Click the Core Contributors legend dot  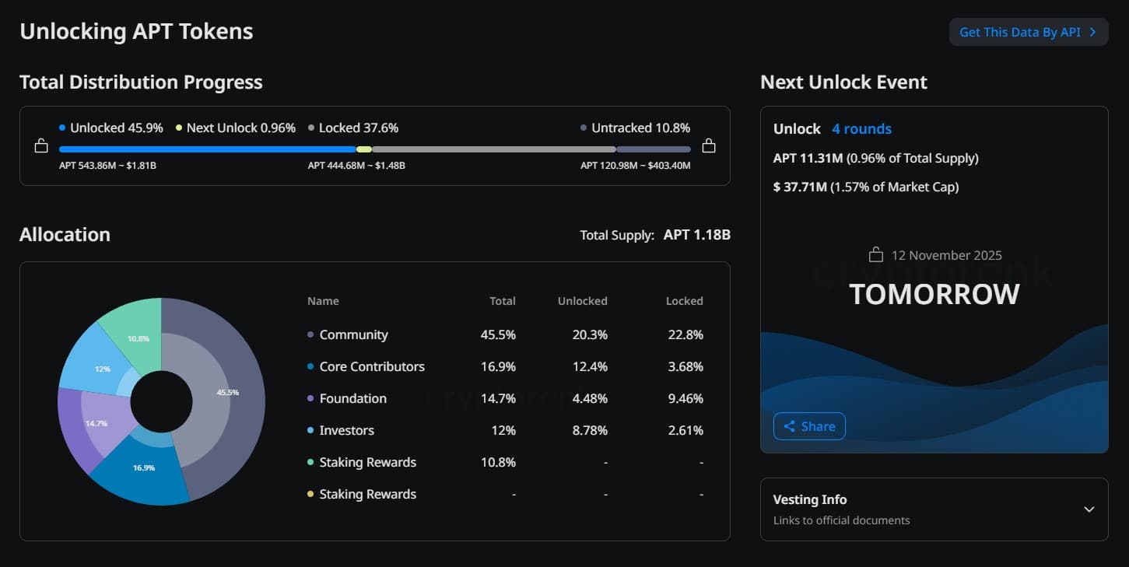(311, 367)
